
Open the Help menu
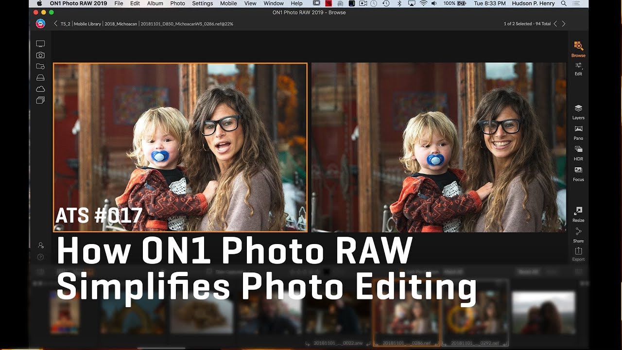296,3
